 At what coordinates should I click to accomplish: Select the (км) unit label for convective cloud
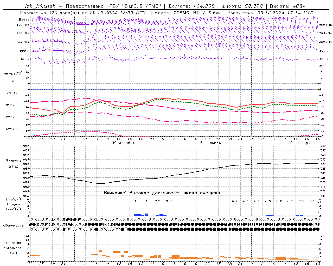tap(14, 253)
